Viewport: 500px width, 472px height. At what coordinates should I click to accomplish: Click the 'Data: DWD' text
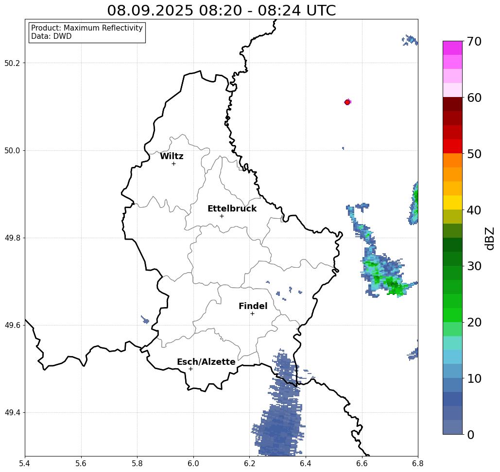pyautogui.click(x=52, y=36)
